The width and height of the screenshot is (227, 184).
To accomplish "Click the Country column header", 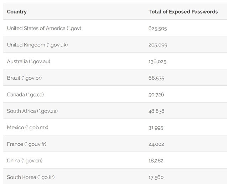I will tap(17, 12).
